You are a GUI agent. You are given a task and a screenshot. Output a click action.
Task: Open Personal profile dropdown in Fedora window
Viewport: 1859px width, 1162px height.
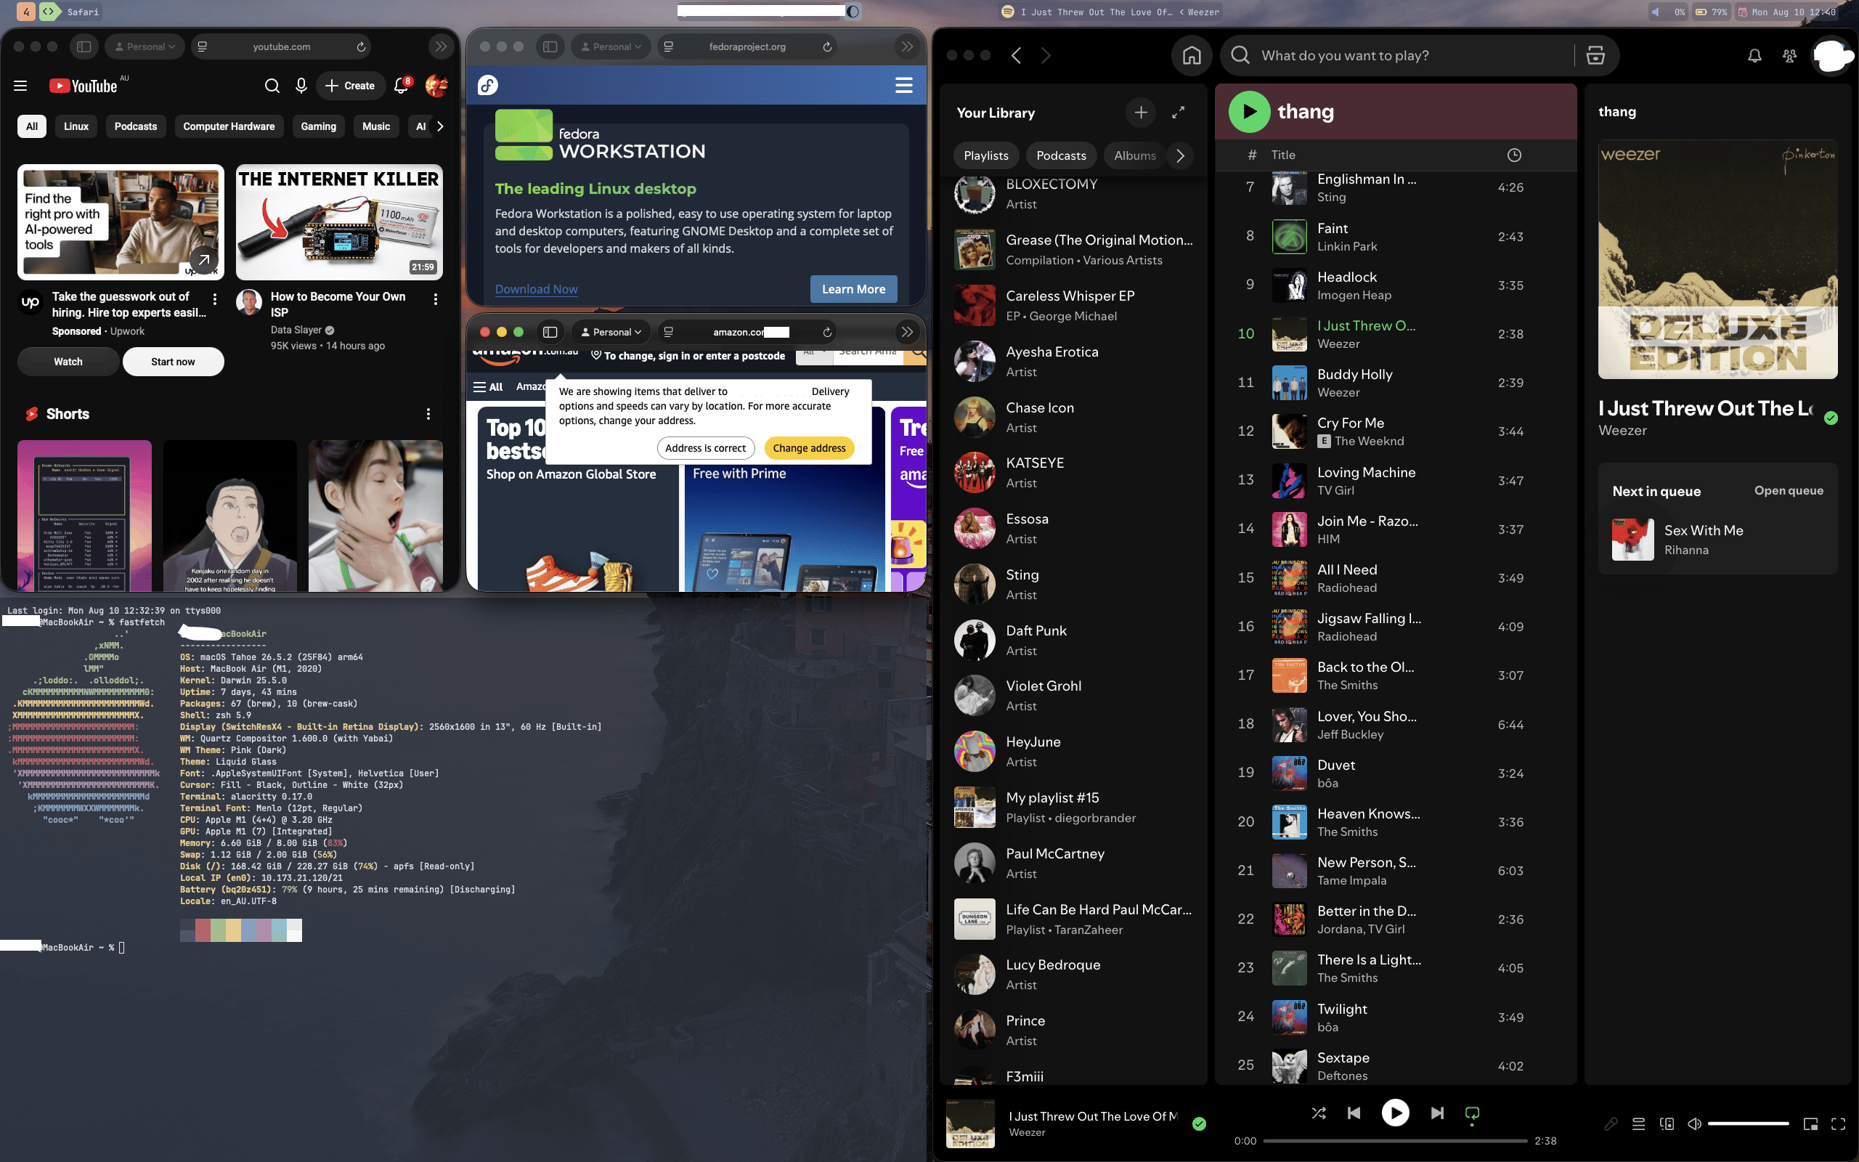click(x=611, y=47)
